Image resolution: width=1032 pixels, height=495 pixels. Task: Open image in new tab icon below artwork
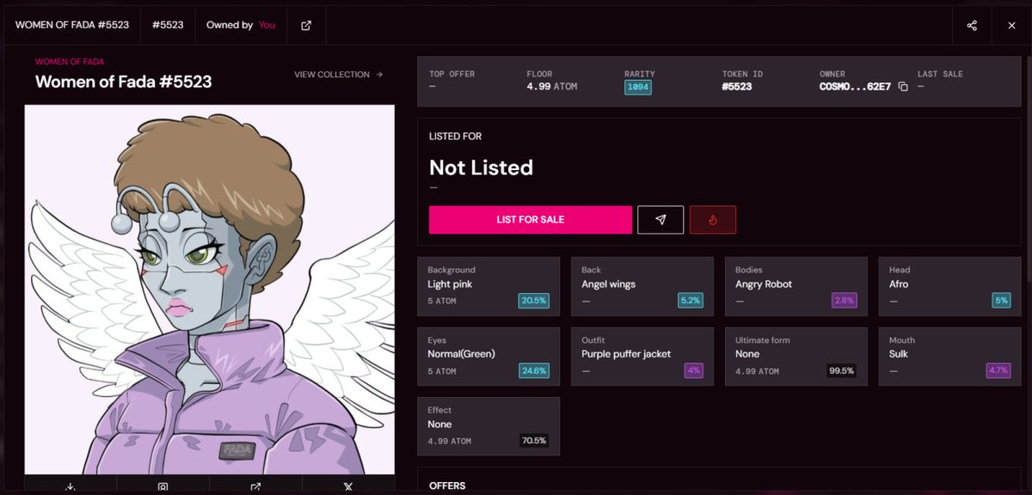pos(255,486)
